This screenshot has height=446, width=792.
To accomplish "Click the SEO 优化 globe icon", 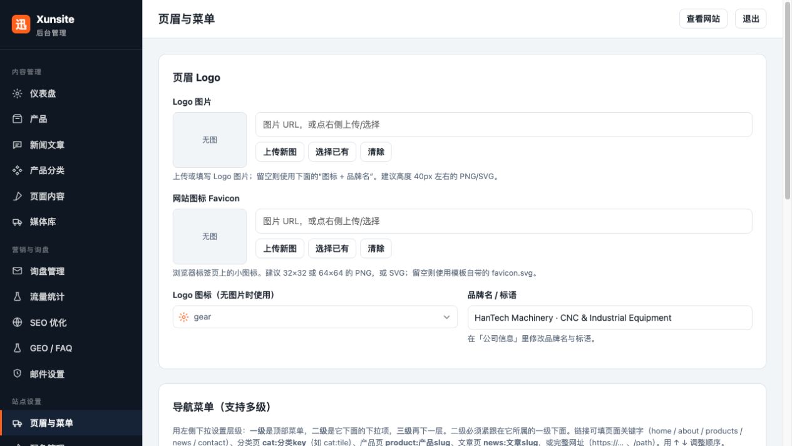I will (x=18, y=323).
